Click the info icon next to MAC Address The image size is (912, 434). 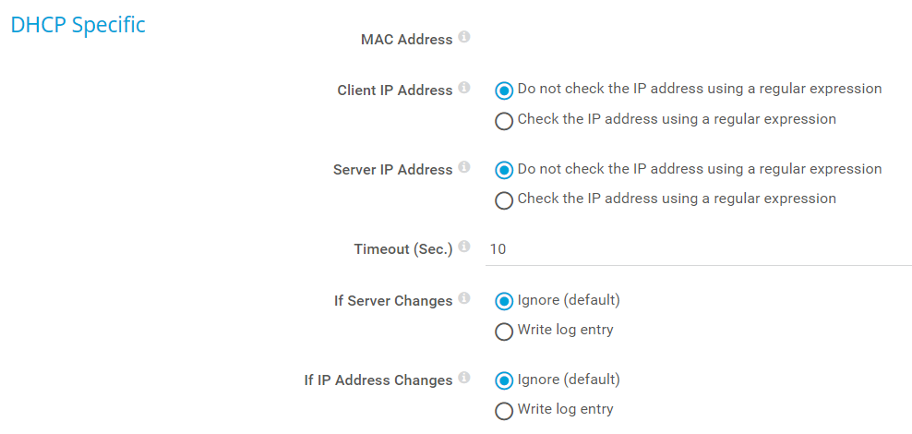click(x=464, y=38)
